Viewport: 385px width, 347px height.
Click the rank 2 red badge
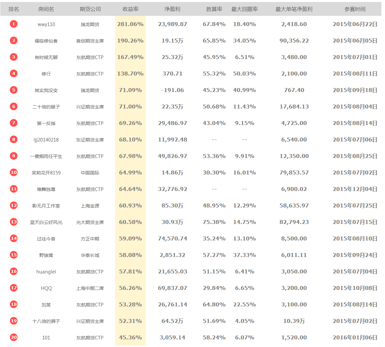(x=14, y=41)
